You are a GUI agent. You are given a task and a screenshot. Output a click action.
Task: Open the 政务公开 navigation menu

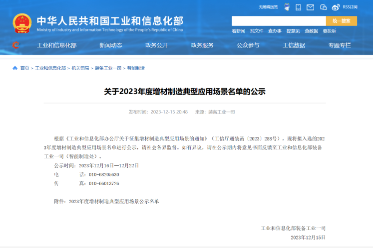click(156, 45)
